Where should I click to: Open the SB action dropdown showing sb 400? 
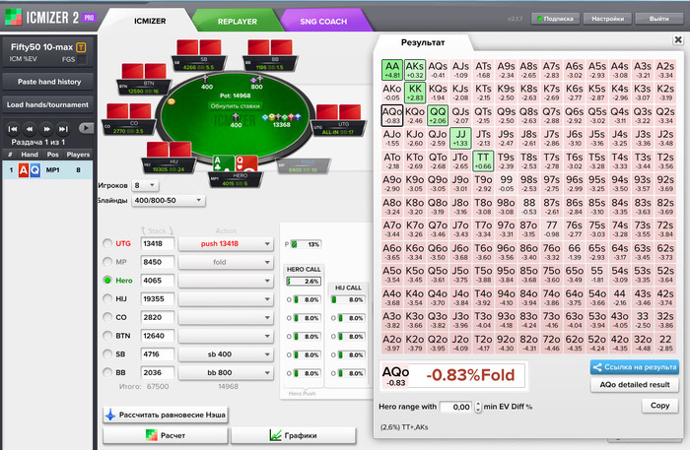[x=226, y=354]
